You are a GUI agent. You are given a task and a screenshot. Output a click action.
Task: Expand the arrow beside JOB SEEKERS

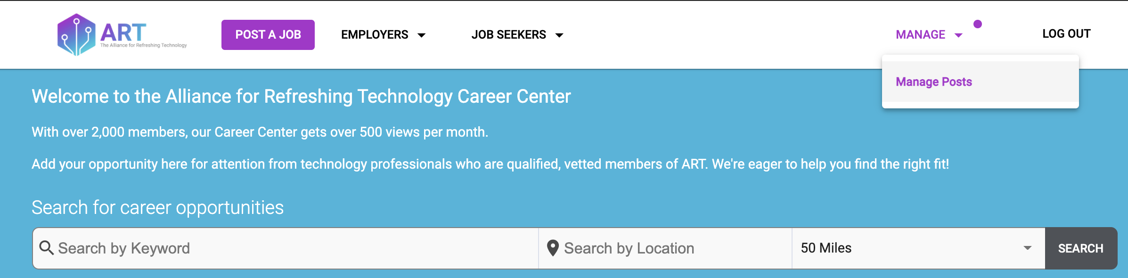point(559,35)
